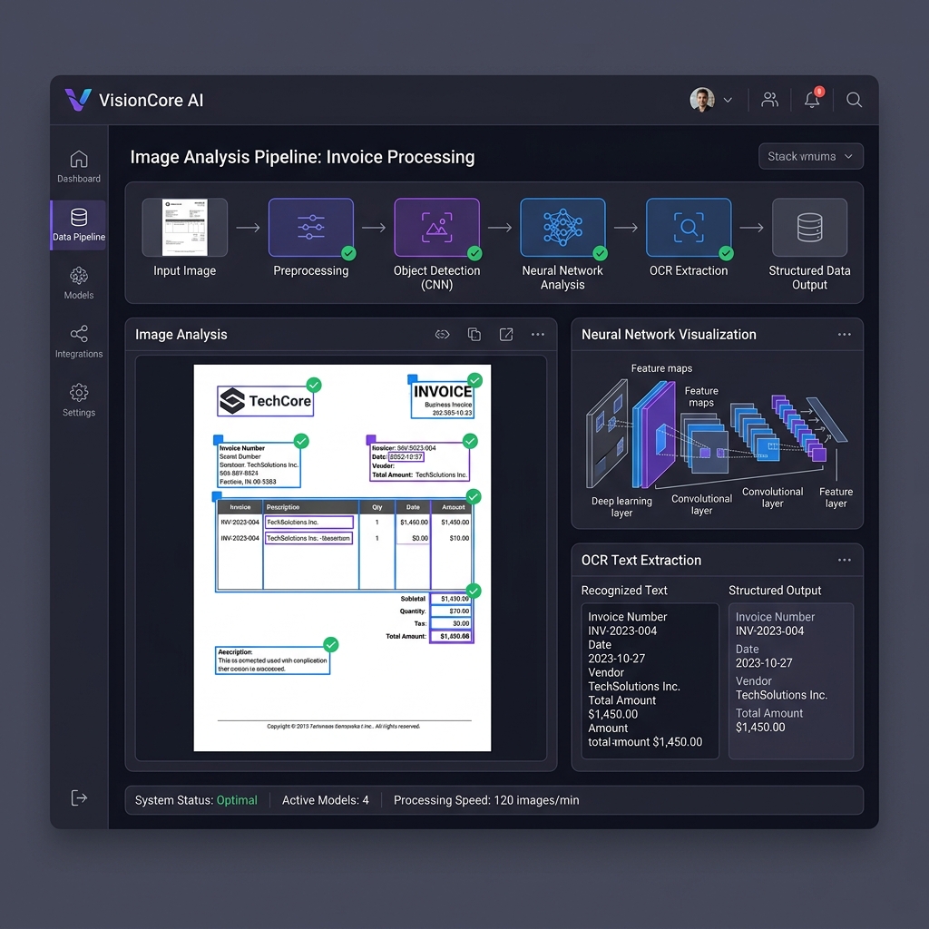Click the Total Amount $1,450 box on invoice

point(451,636)
